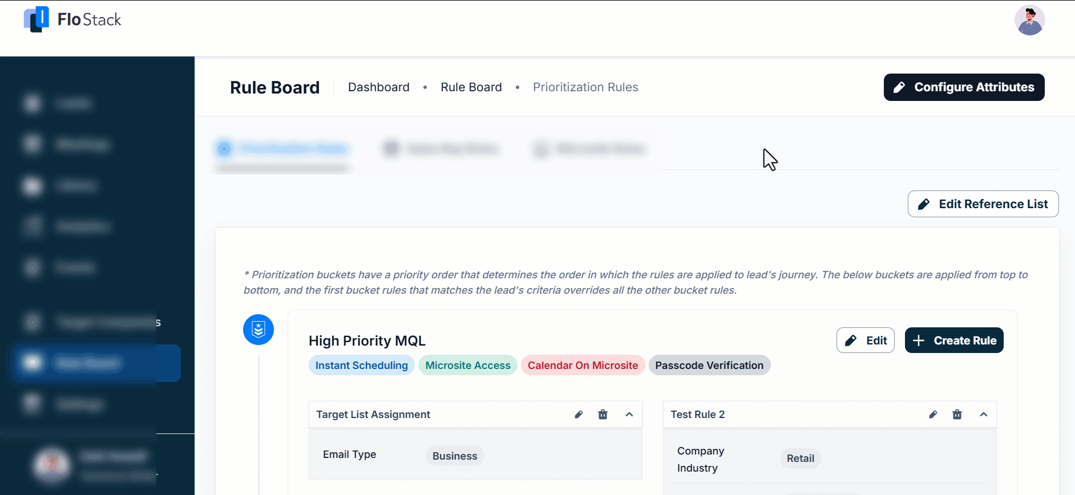Delete the Target List Assignment rule
This screenshot has height=495, width=1075.
pyautogui.click(x=603, y=415)
